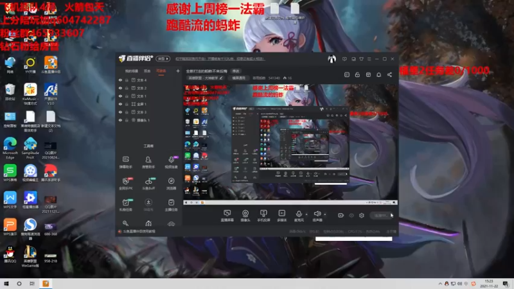Open Windows Start menu
Viewport: 514px width, 289px height.
(6, 284)
